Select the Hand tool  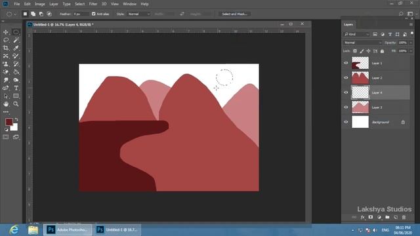[6, 104]
